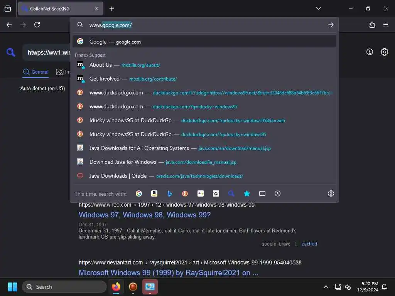The width and height of the screenshot is (395, 296).
Task: Show hidden system tray icons
Action: (326, 287)
